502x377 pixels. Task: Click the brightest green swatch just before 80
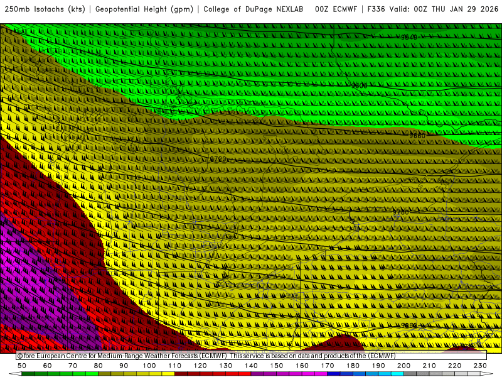[92, 374]
